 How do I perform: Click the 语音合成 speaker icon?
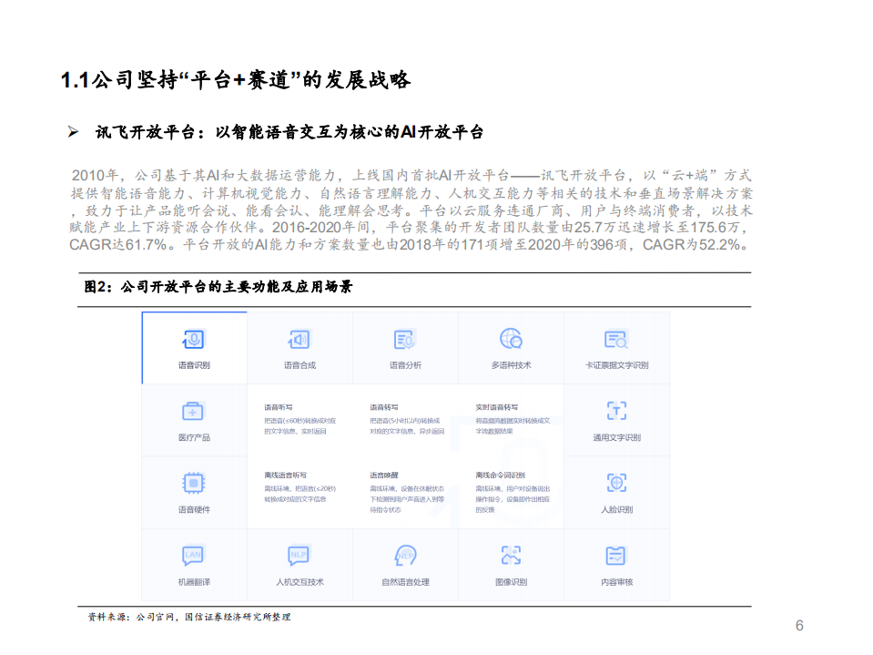300,338
